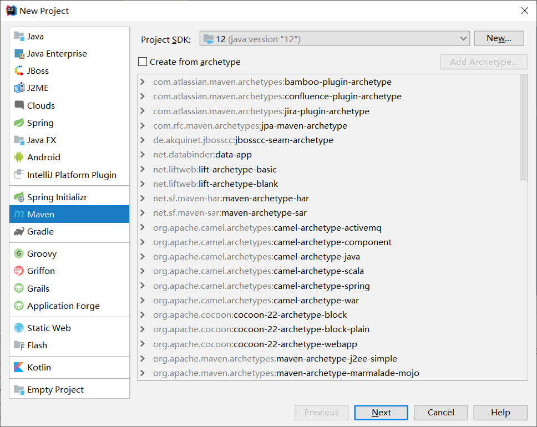Click the Android robot icon
537x427 pixels.
tap(19, 157)
